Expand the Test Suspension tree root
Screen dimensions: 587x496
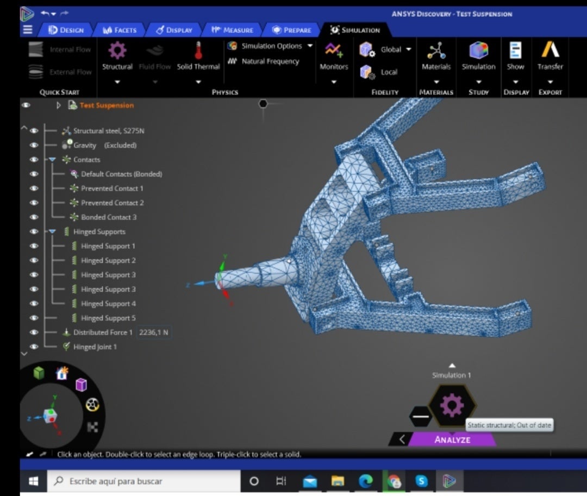58,105
